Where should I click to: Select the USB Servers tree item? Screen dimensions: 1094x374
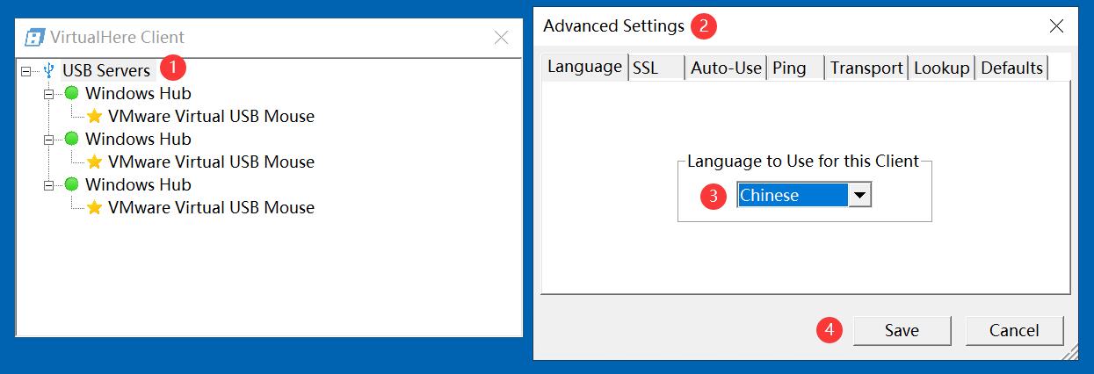(x=106, y=70)
